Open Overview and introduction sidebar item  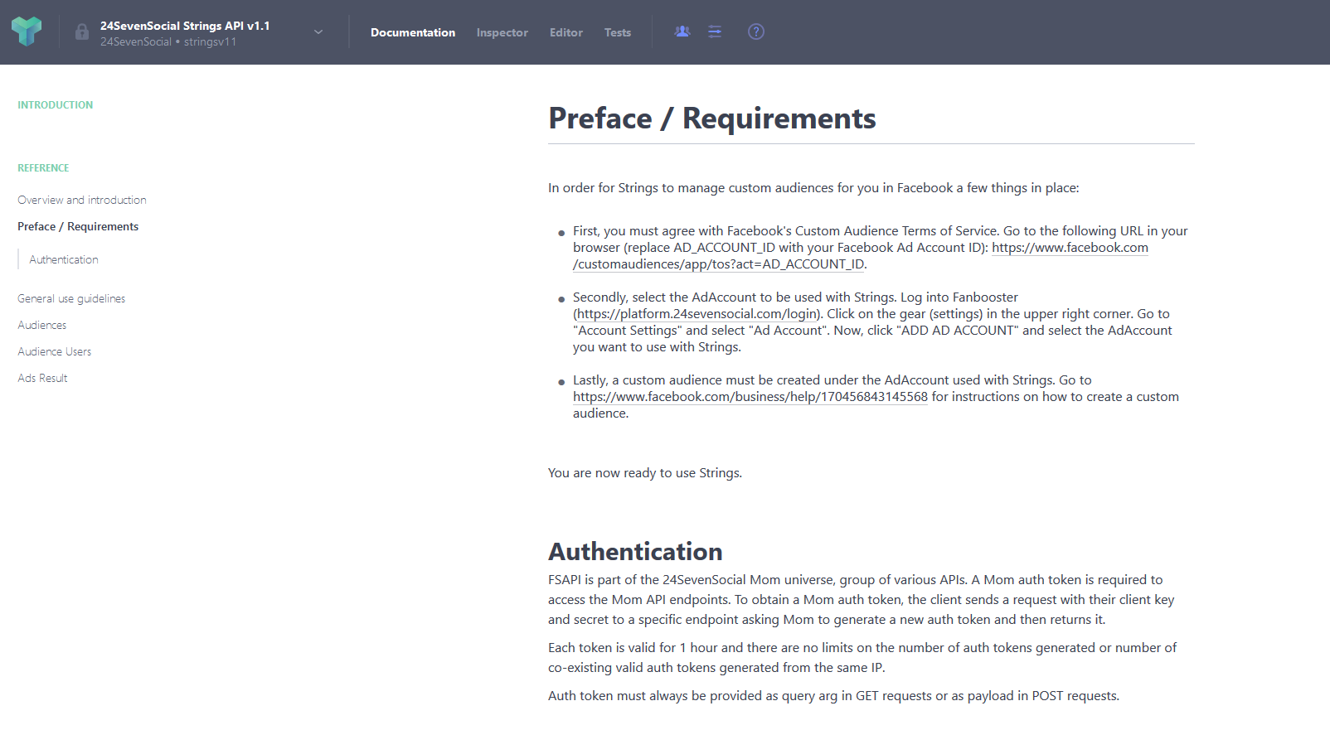point(82,200)
